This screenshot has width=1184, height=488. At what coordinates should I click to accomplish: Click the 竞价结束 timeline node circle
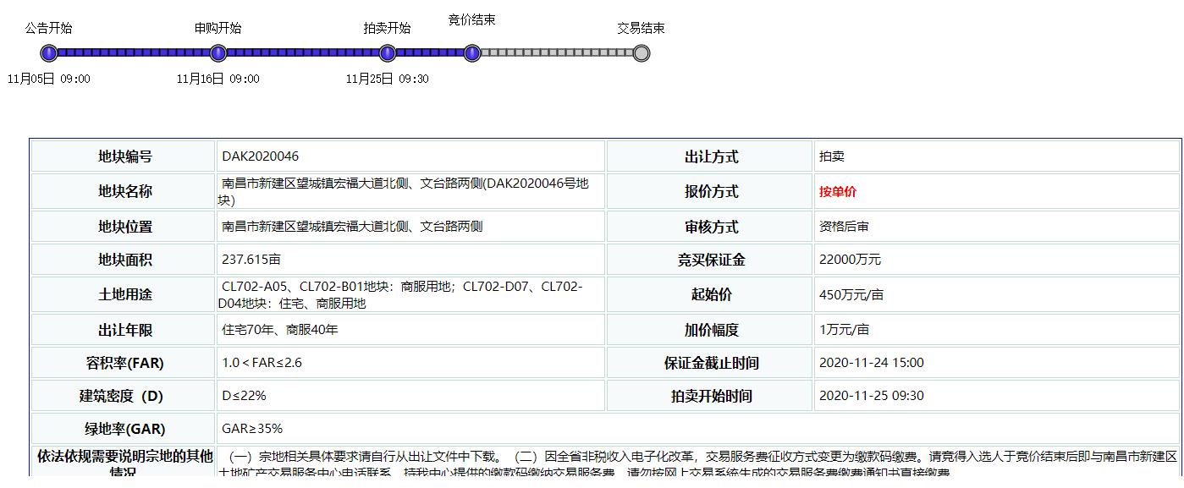pyautogui.click(x=472, y=53)
